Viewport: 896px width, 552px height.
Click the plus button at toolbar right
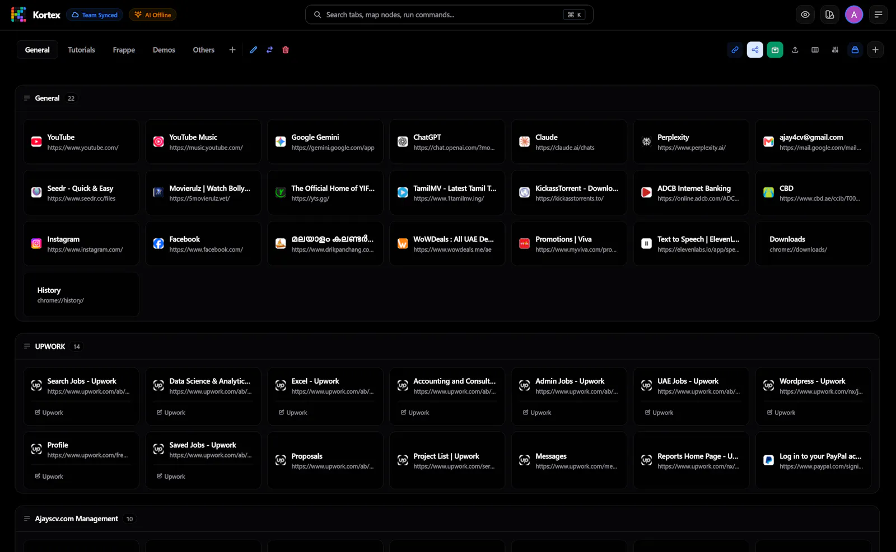click(875, 50)
